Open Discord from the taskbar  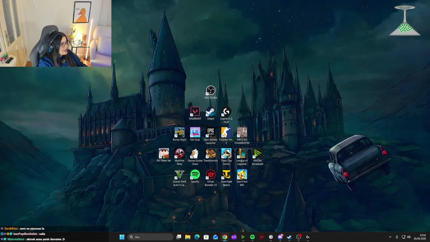tap(280, 237)
